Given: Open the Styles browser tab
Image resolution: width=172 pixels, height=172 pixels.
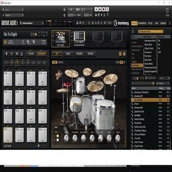Looking at the screenshot, I should click(x=150, y=23).
